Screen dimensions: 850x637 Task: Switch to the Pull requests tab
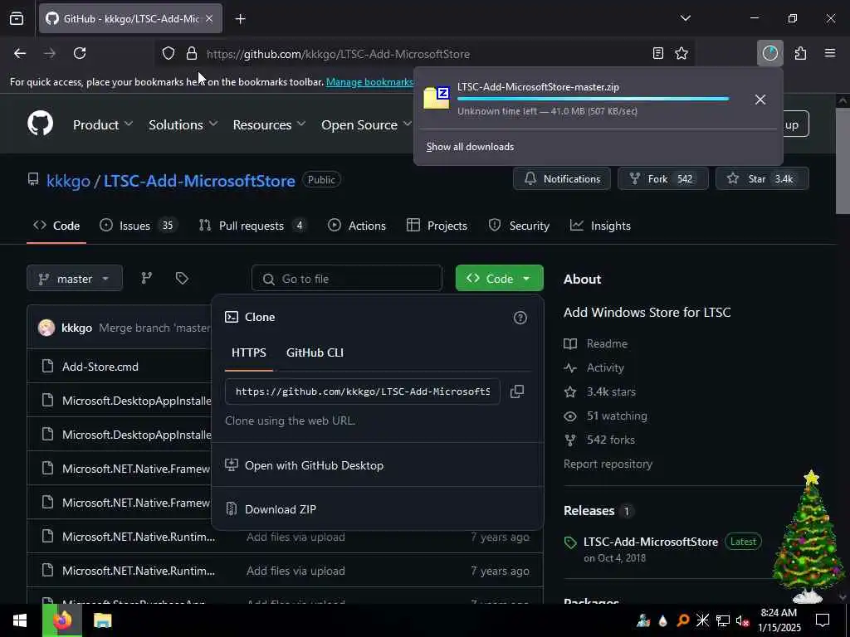pos(252,226)
